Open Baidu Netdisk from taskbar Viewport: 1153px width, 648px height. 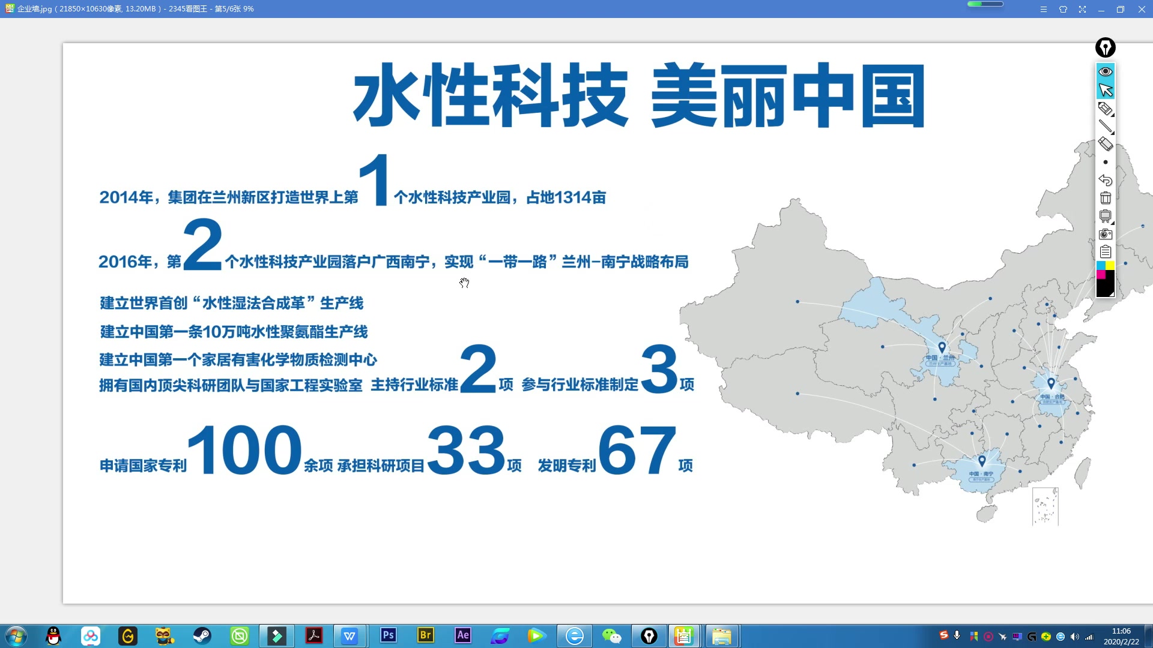click(91, 636)
